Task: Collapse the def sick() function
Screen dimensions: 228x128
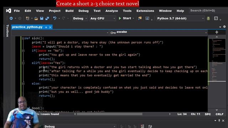Action: coord(23,38)
